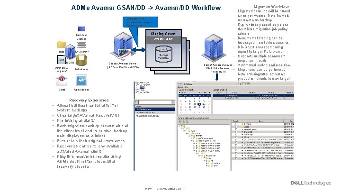Click the search field in the client list panel

point(155,102)
